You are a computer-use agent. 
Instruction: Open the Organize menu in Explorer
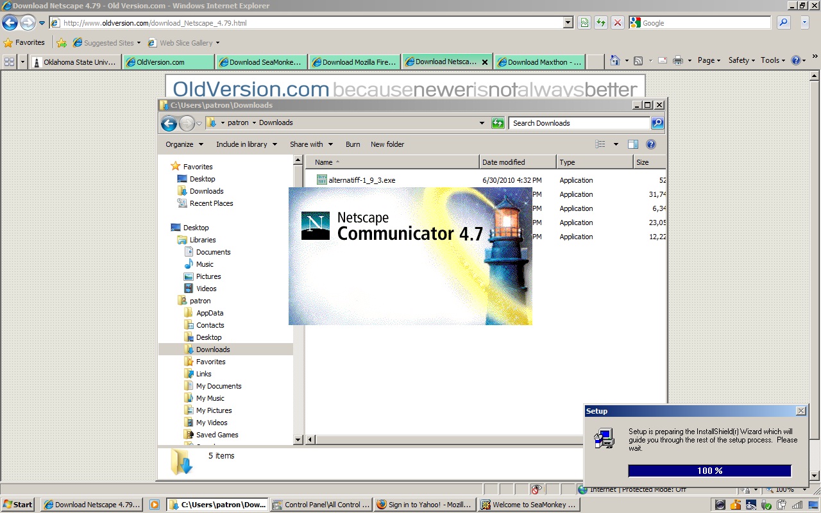[184, 144]
